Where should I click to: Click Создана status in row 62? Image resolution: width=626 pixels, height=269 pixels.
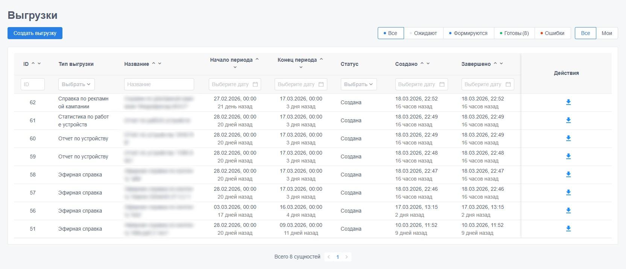[x=351, y=102]
